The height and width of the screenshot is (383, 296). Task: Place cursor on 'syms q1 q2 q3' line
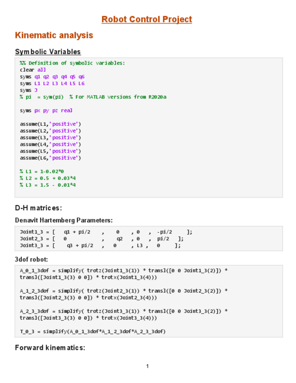52,77
